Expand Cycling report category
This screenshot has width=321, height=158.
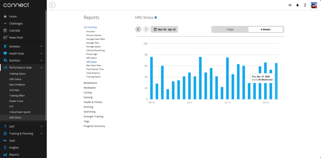[88, 92]
